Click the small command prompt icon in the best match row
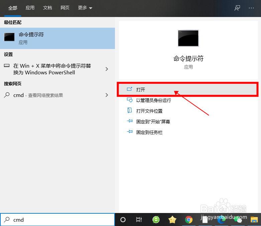Screen dimensions: 261x226 [x=9, y=37]
